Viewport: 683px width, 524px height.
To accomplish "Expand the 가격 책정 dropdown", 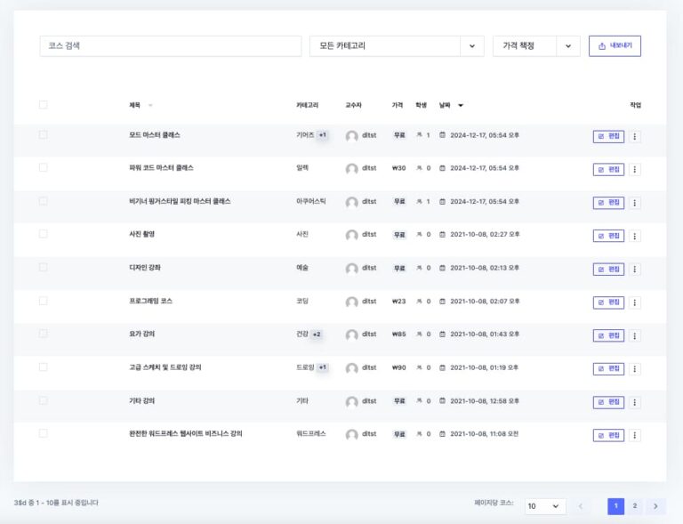I will [536, 46].
